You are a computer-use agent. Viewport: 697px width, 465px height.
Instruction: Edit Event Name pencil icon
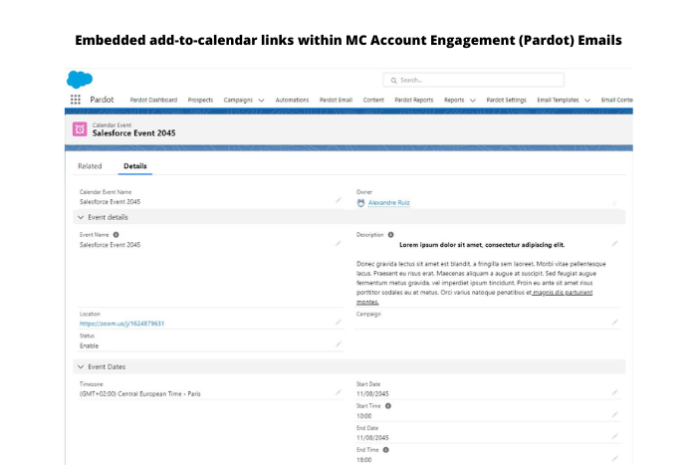[339, 244]
